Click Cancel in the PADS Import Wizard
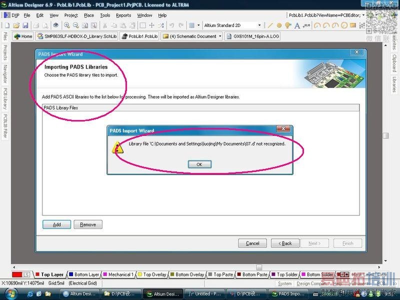The image size is (400, 300). pyautogui.click(x=252, y=243)
